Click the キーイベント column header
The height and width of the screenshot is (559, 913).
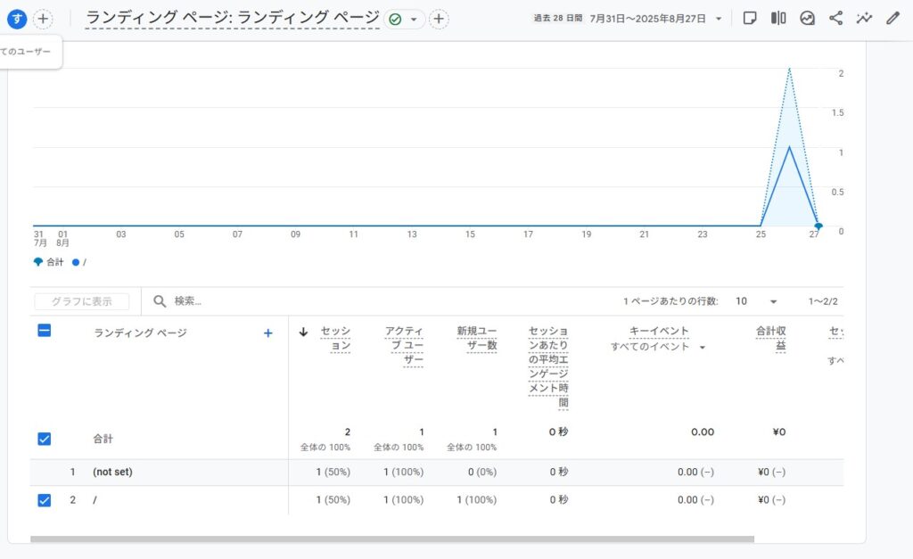click(x=659, y=332)
